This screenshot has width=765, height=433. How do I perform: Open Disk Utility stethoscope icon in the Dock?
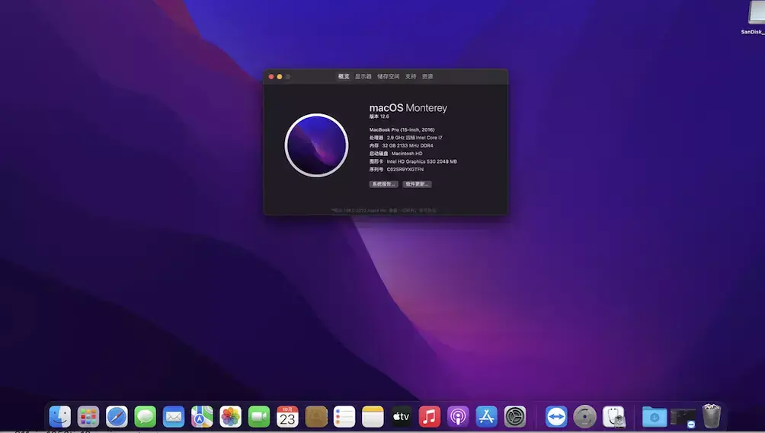pos(614,417)
